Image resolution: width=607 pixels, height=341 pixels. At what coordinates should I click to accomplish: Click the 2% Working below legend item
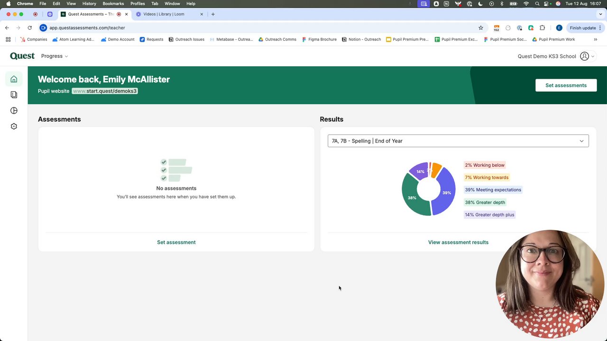(x=485, y=165)
